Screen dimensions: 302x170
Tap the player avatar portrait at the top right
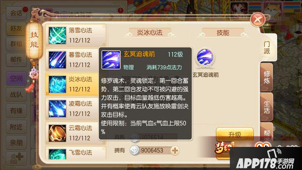(x=239, y=8)
